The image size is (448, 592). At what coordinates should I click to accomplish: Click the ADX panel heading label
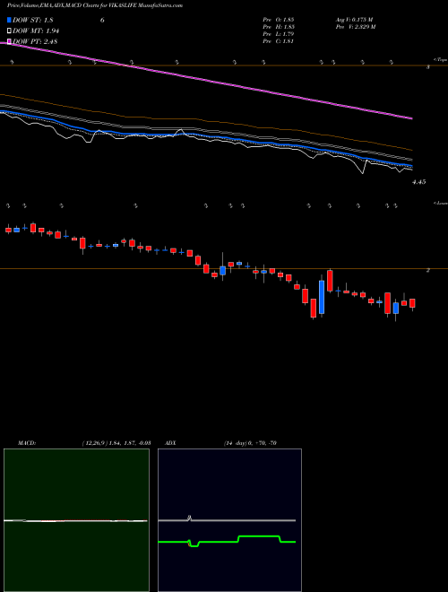[171, 443]
